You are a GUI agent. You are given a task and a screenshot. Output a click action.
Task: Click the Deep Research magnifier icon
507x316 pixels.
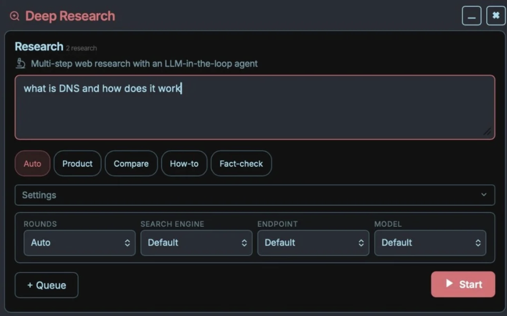coord(14,16)
